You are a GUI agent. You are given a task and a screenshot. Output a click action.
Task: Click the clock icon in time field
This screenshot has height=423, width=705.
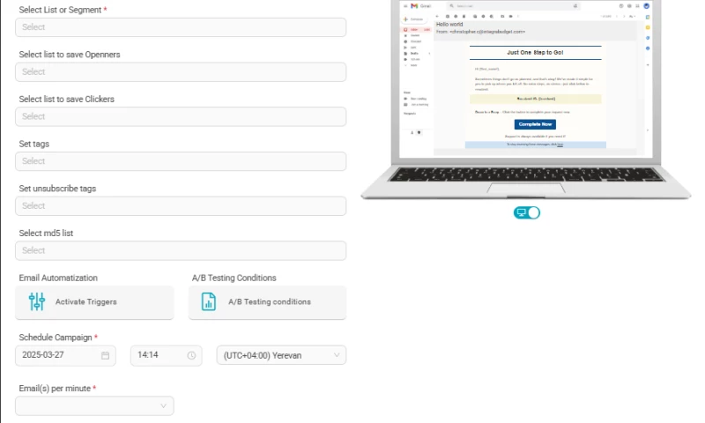click(191, 355)
